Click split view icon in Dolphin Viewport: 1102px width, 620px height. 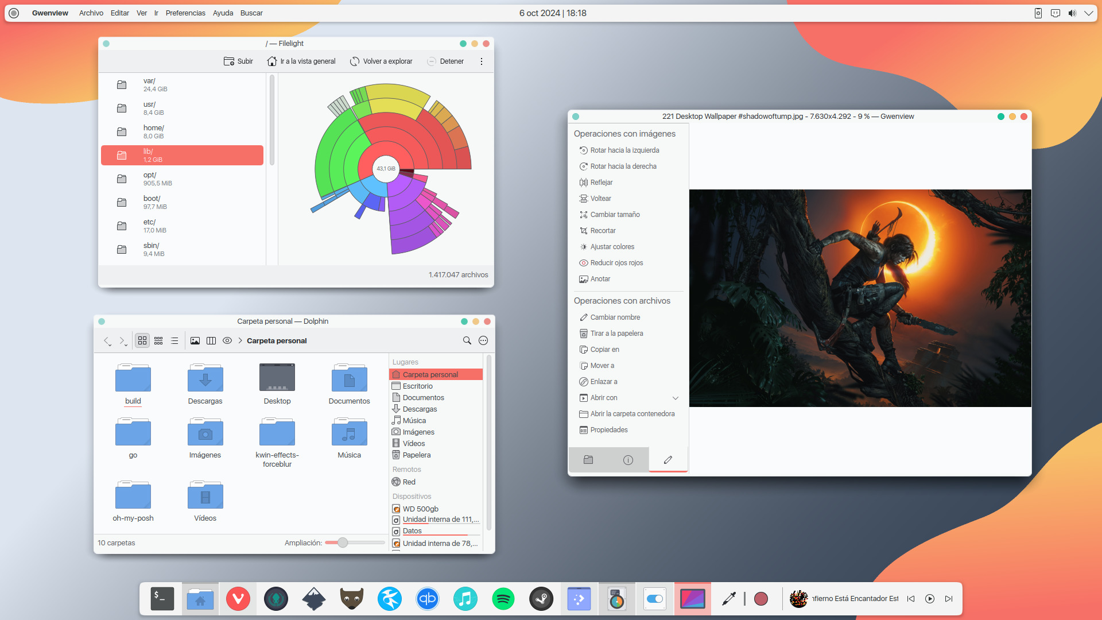point(211,340)
